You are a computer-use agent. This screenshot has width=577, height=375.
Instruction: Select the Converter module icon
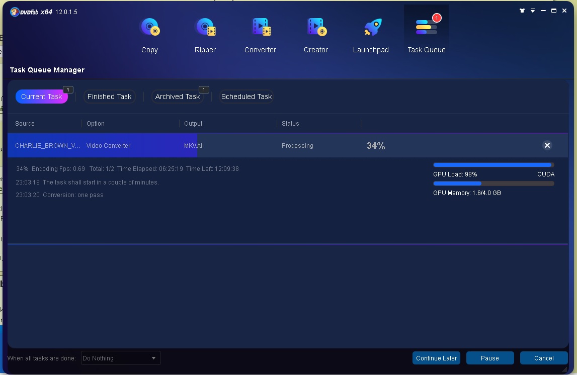261,28
